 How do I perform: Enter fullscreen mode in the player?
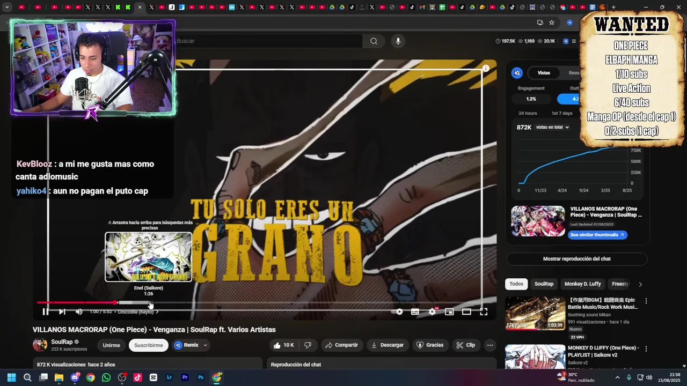pyautogui.click(x=484, y=311)
